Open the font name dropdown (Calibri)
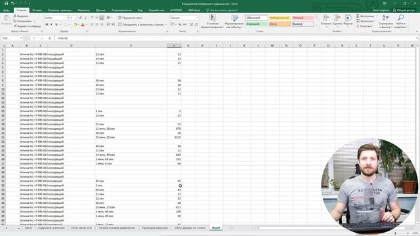 67,18
